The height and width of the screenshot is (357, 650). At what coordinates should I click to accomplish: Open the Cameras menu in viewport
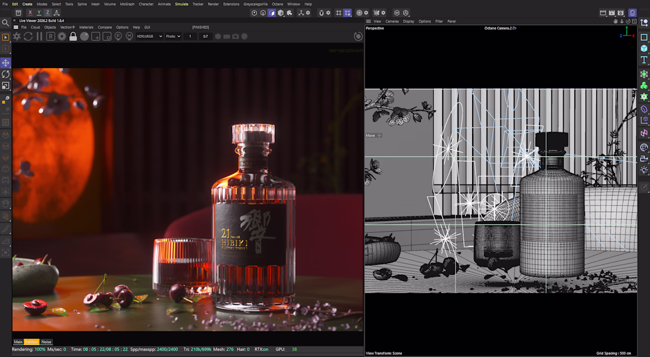click(x=392, y=21)
